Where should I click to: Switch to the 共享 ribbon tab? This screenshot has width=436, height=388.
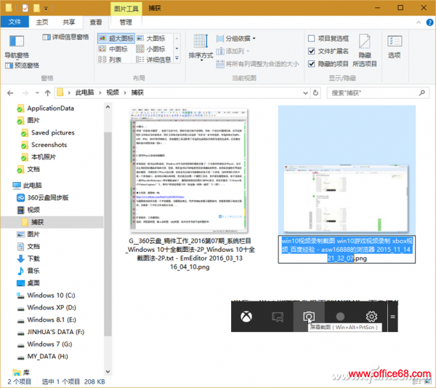68,23
